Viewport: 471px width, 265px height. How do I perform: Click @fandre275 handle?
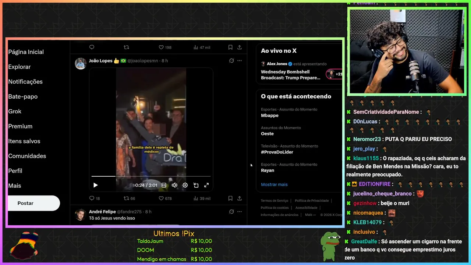130,212
